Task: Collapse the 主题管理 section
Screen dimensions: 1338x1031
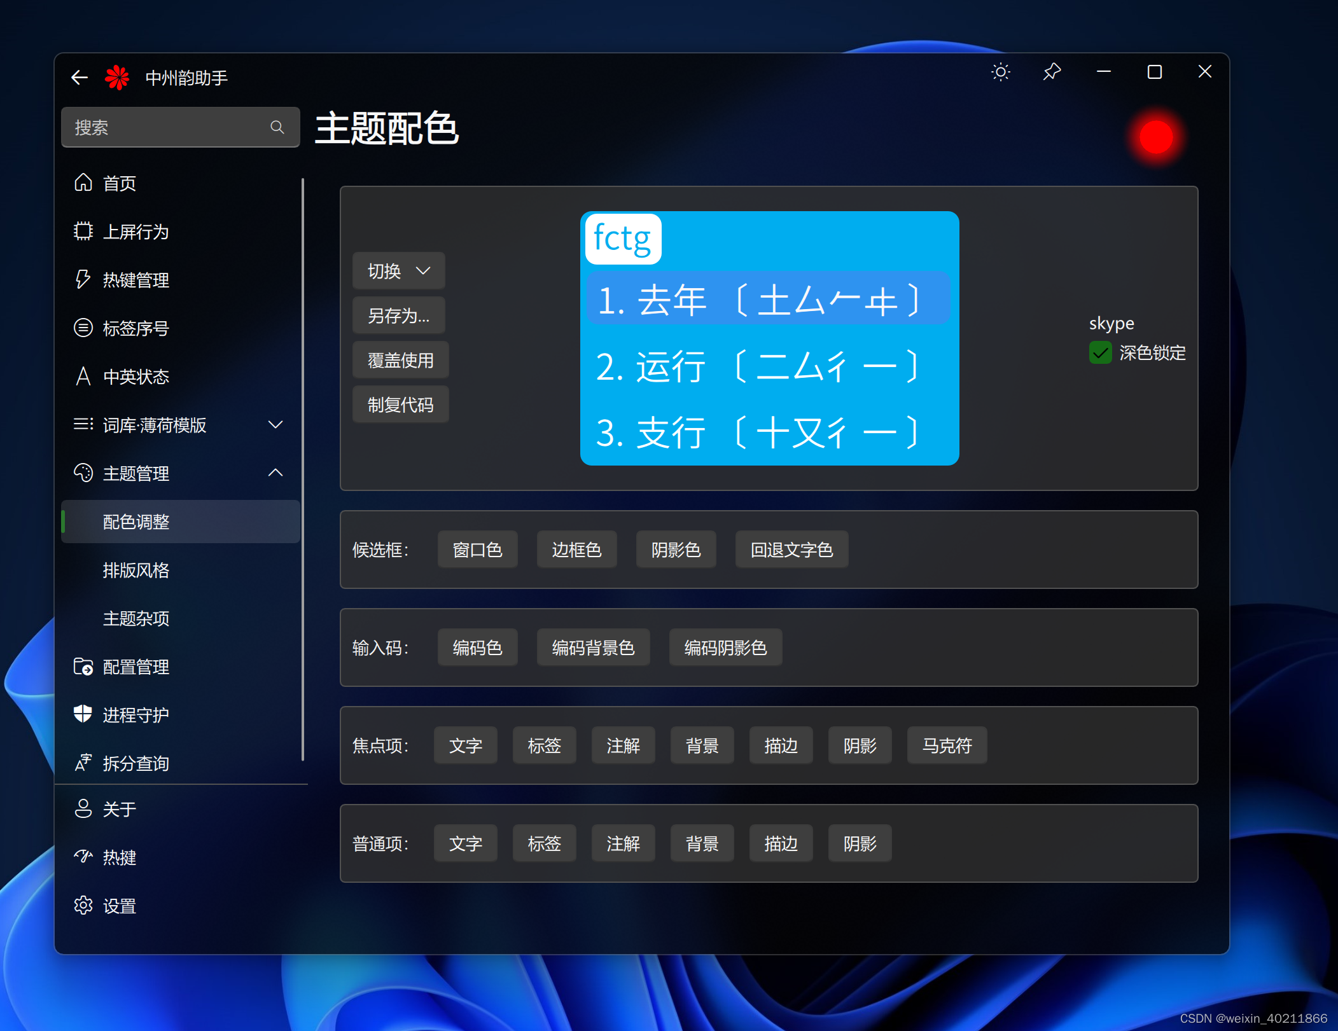Action: [x=275, y=473]
